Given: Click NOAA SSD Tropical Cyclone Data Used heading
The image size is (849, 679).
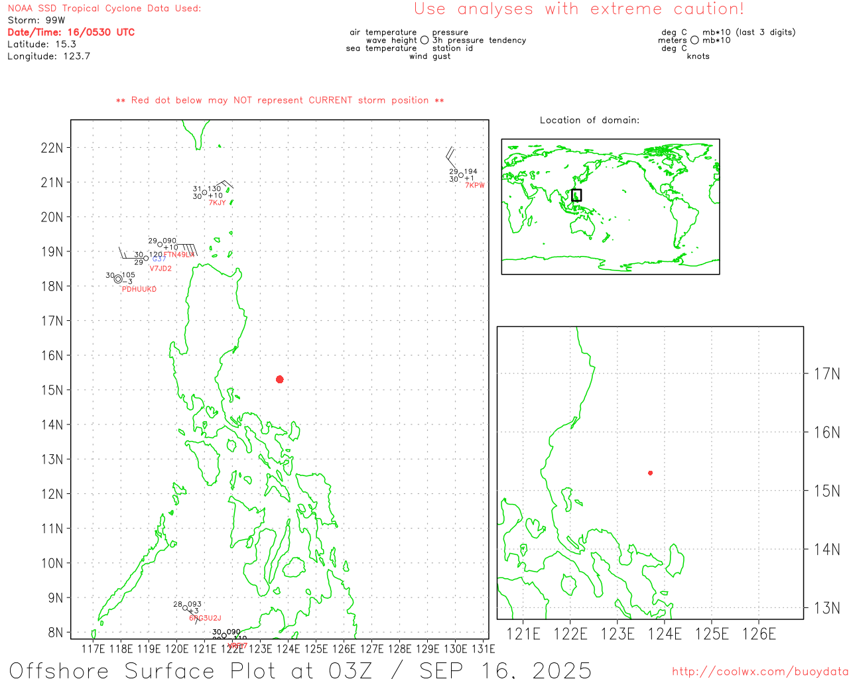Looking at the screenshot, I should click(104, 9).
